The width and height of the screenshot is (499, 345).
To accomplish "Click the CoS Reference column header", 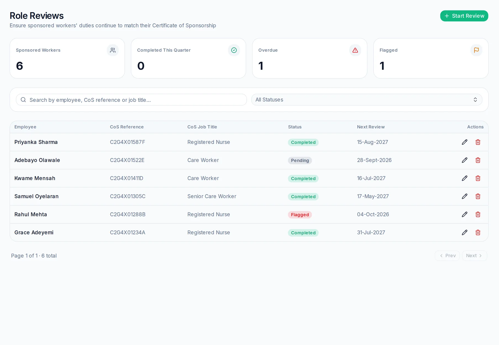I will 127,127.
